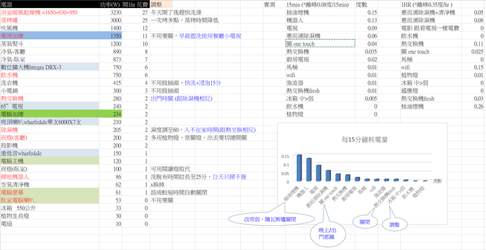
Task: Click the blue 電視加總 cell
Action: [x=50, y=36]
